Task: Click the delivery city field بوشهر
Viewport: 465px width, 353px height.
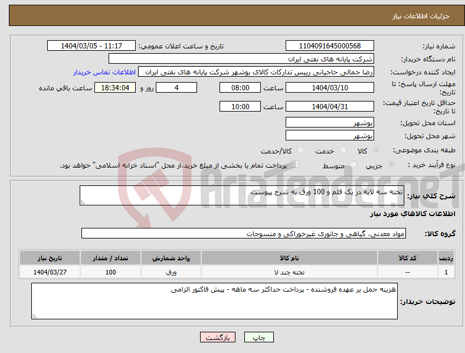Action: tap(329, 135)
